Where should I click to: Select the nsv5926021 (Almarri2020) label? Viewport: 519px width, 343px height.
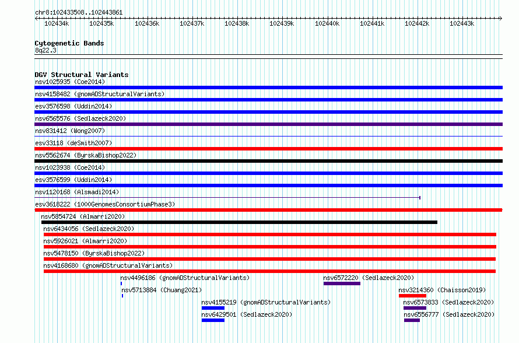point(85,241)
